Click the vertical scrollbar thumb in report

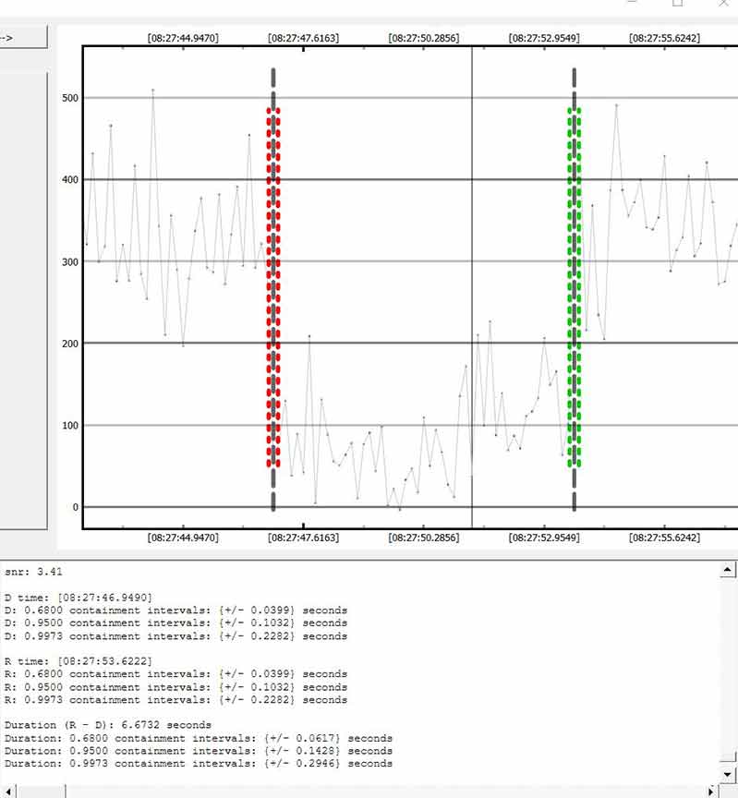point(728,757)
